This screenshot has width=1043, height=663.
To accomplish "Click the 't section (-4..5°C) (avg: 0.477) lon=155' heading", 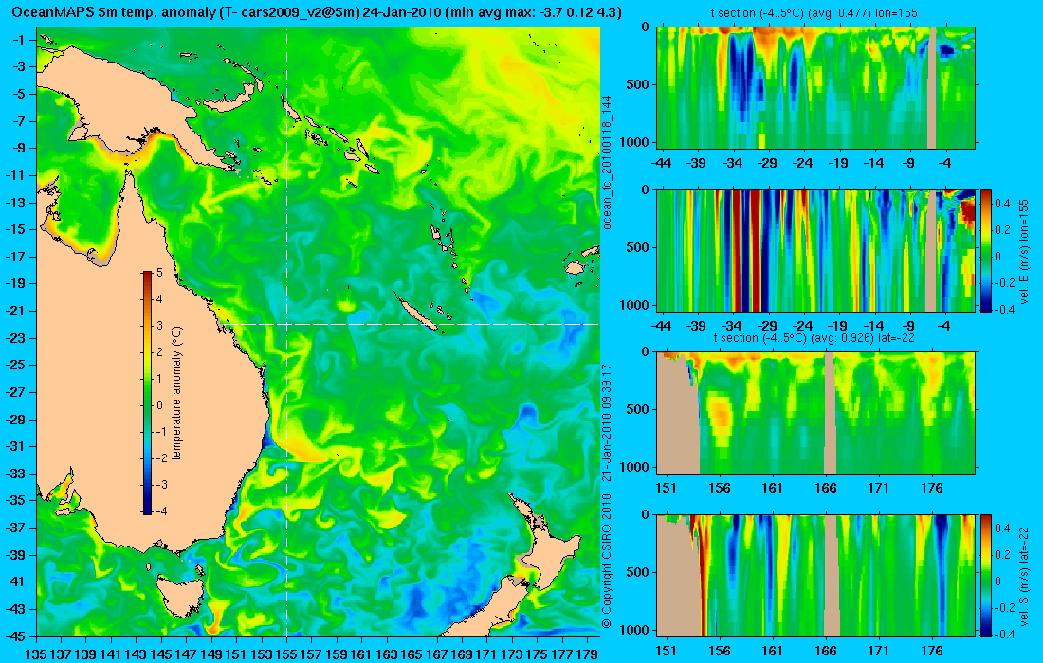I will 816,13.
